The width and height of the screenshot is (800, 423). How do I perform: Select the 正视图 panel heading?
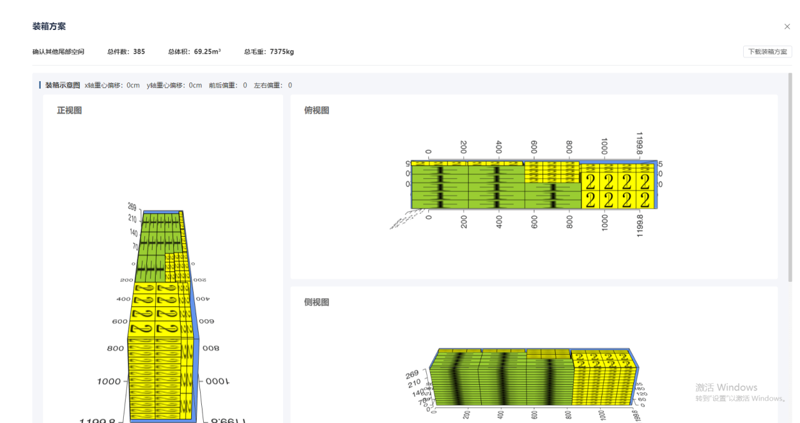pyautogui.click(x=69, y=111)
